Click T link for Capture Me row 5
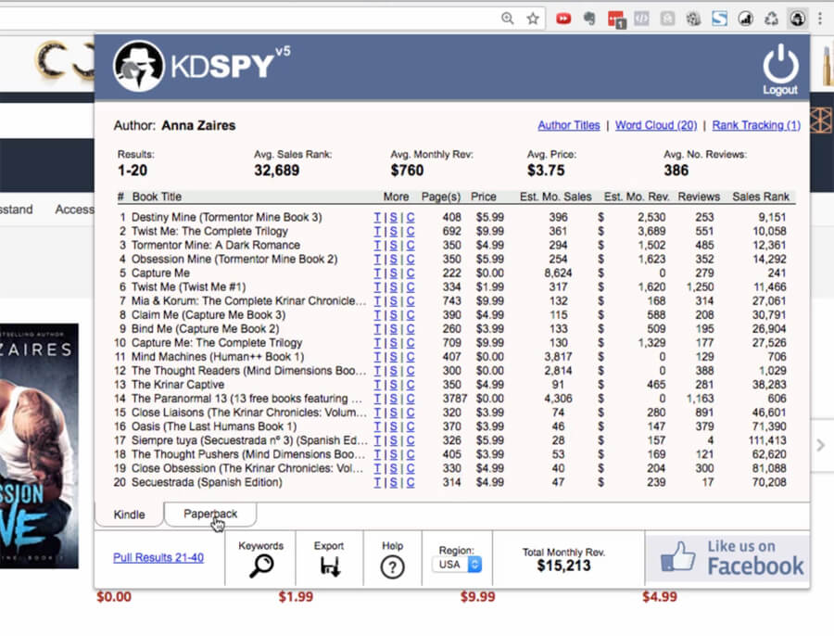Screen dimensions: 834x636 click(376, 273)
